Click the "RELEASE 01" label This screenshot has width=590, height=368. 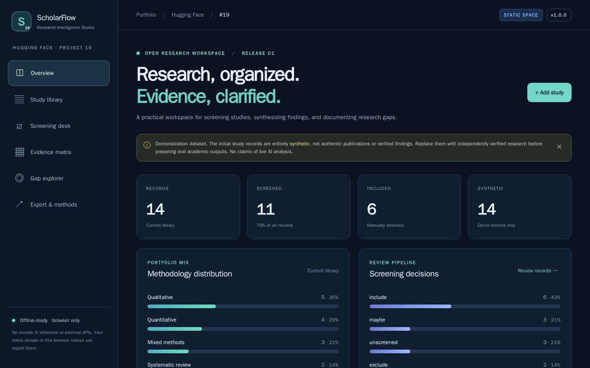pos(258,53)
